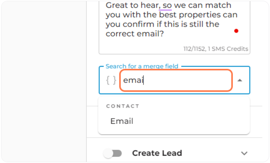270x163 pixels.
Task: Click into the SMS message text area
Action: click(175, 27)
